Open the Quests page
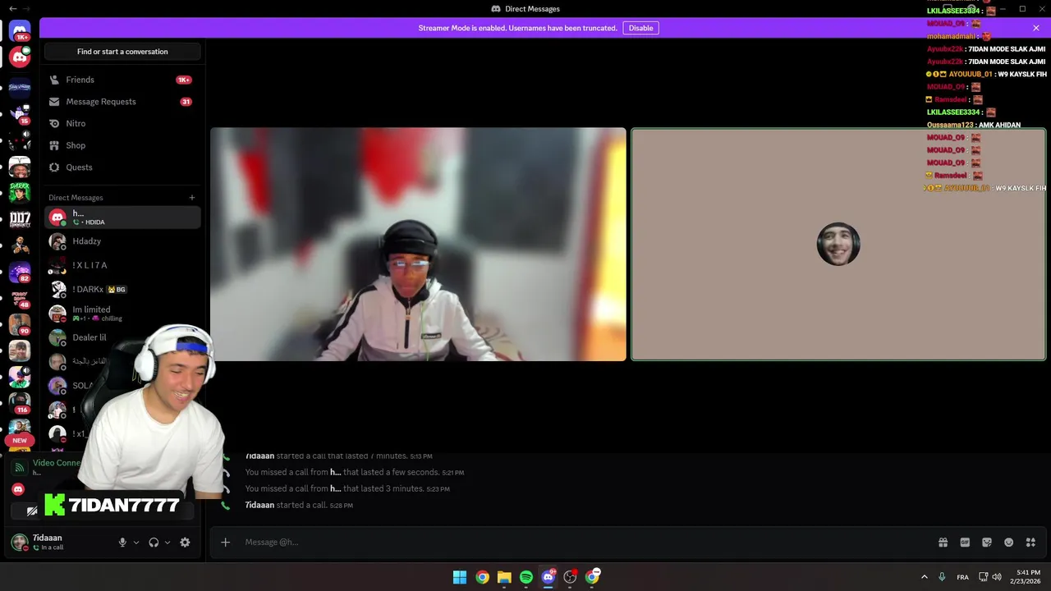The width and height of the screenshot is (1051, 591). (122, 167)
